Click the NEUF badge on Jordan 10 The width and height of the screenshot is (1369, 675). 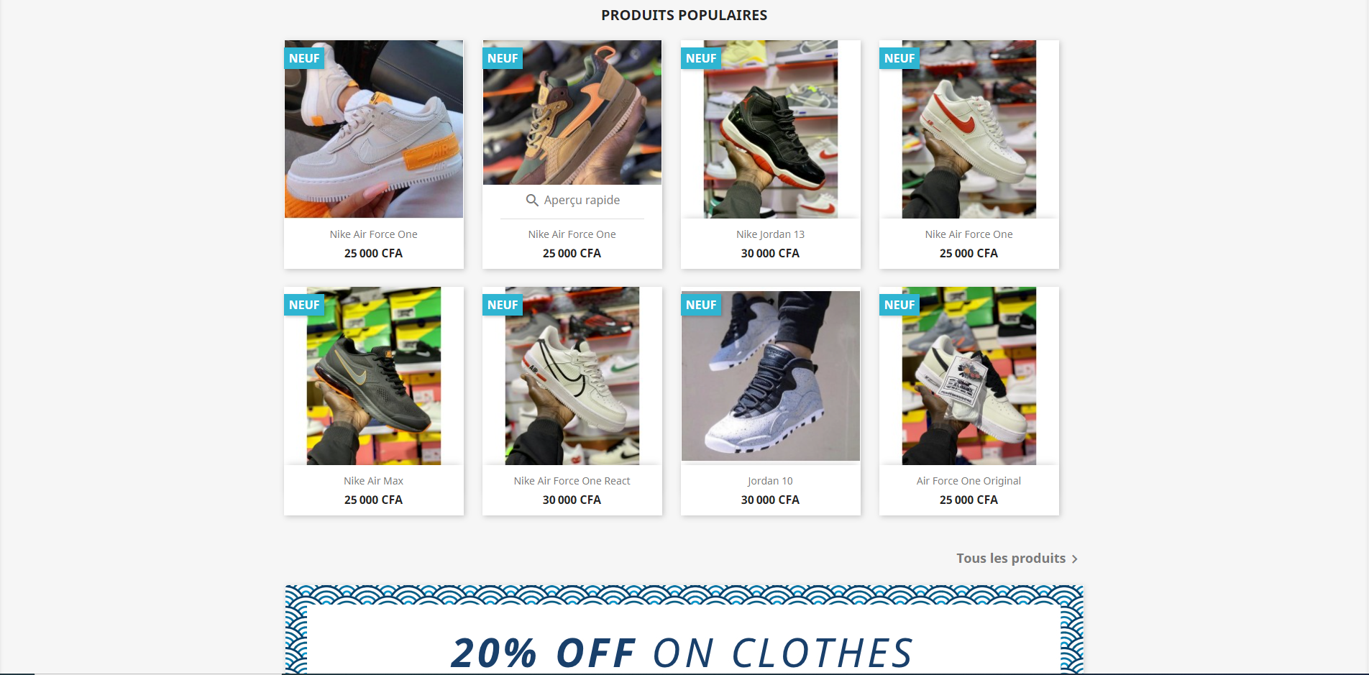pos(701,305)
